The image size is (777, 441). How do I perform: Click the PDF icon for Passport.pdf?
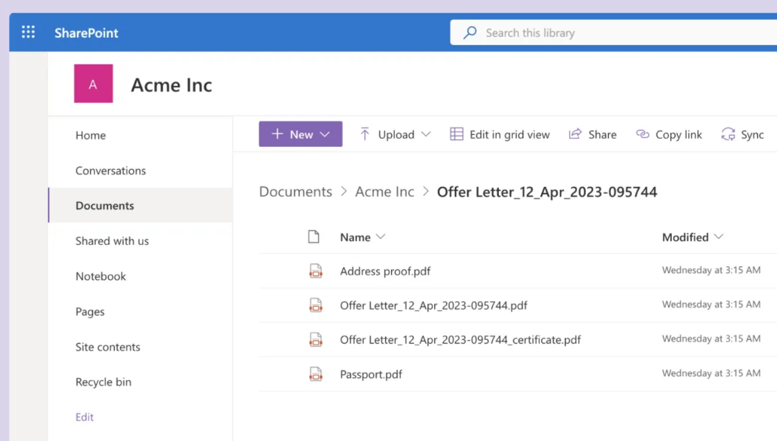(x=315, y=374)
